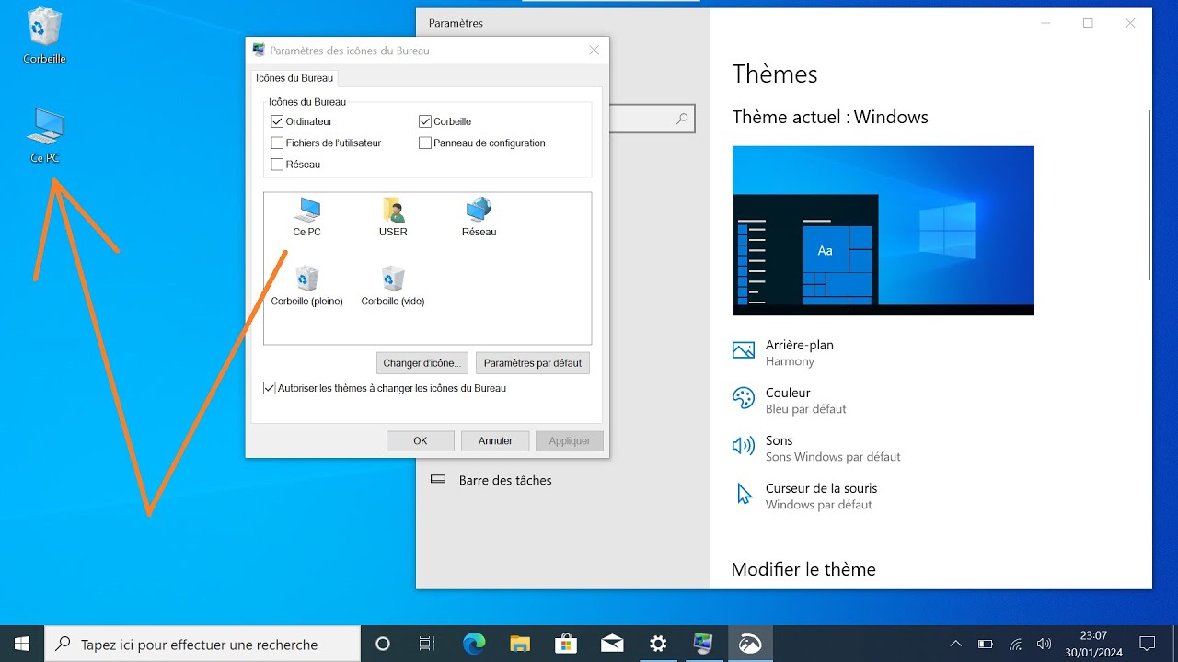This screenshot has width=1178, height=662.
Task: Click the Paramètres window vertical scrollbar
Action: 1149,194
